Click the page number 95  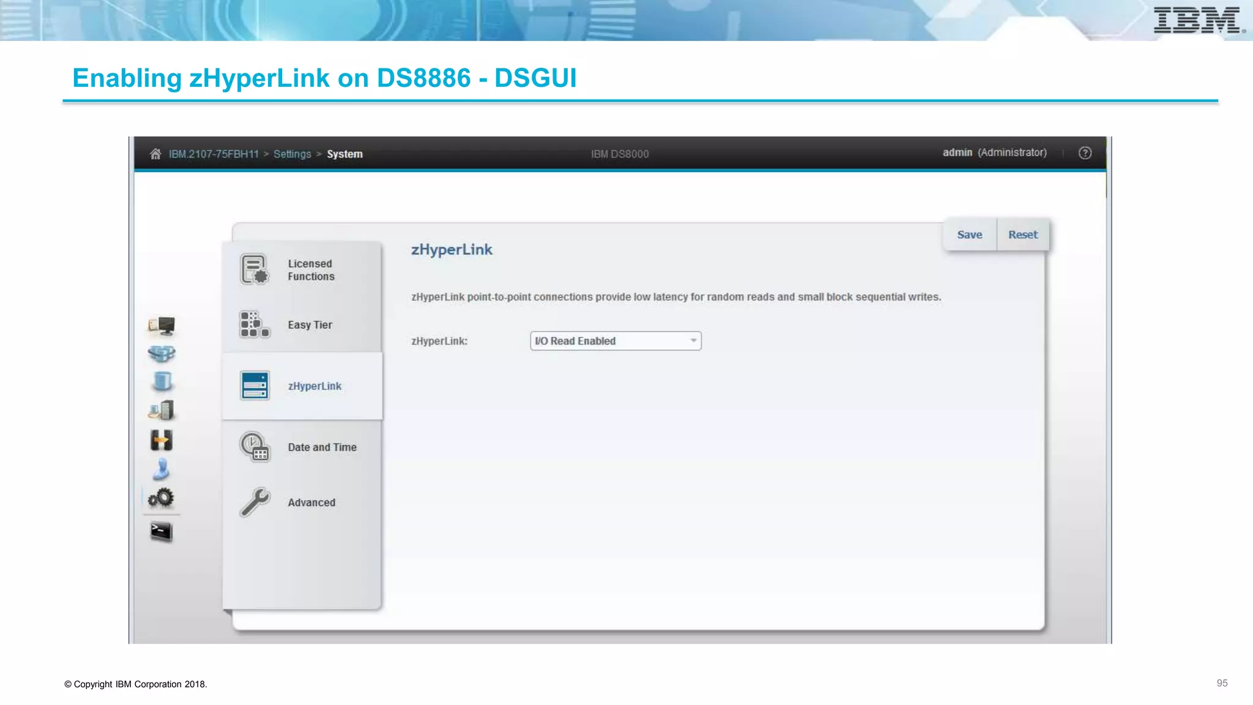point(1222,683)
